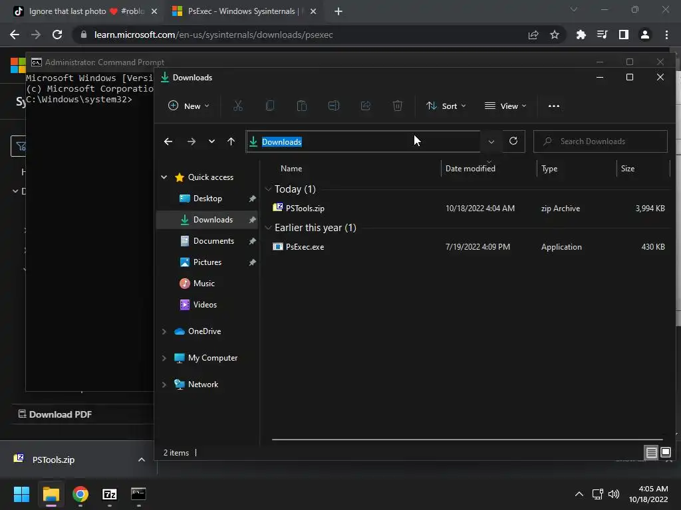Collapse the Quick access tree

pyautogui.click(x=164, y=177)
